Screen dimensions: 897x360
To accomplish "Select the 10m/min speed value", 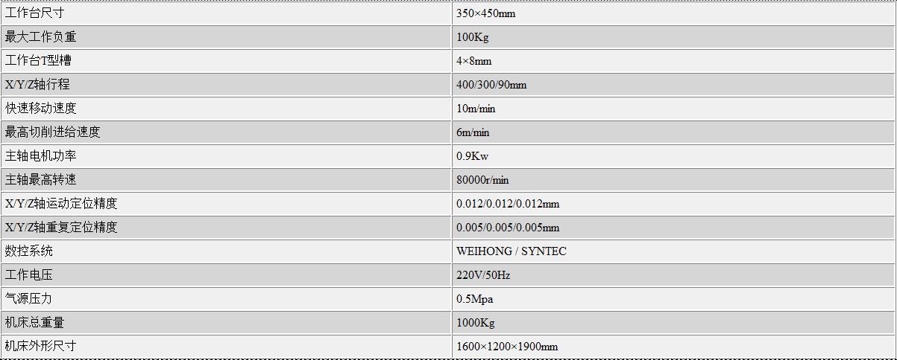I will click(476, 109).
